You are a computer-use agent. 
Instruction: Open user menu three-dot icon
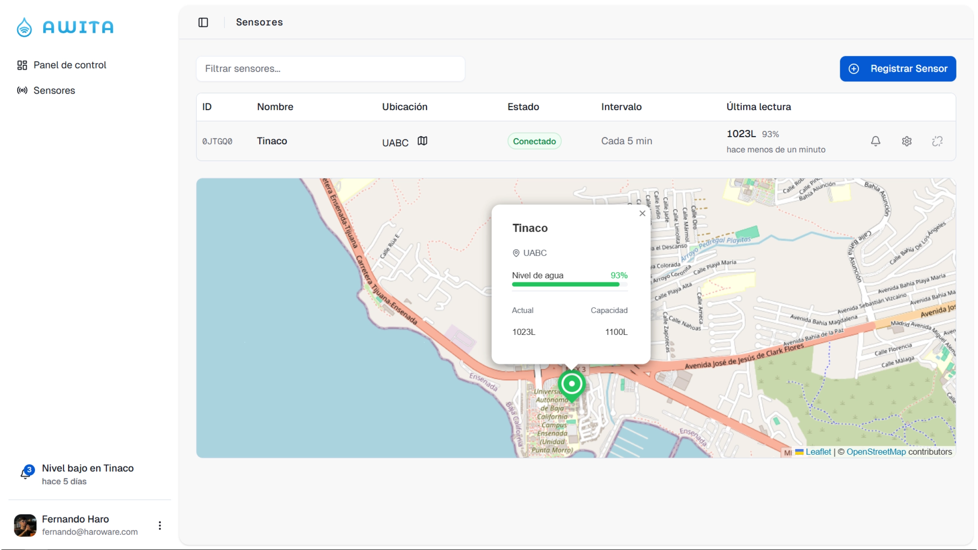pyautogui.click(x=160, y=526)
